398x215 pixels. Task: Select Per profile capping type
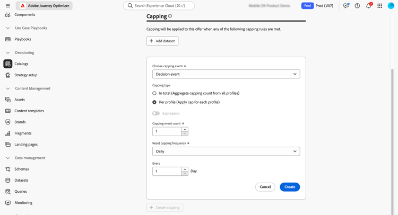click(154, 102)
